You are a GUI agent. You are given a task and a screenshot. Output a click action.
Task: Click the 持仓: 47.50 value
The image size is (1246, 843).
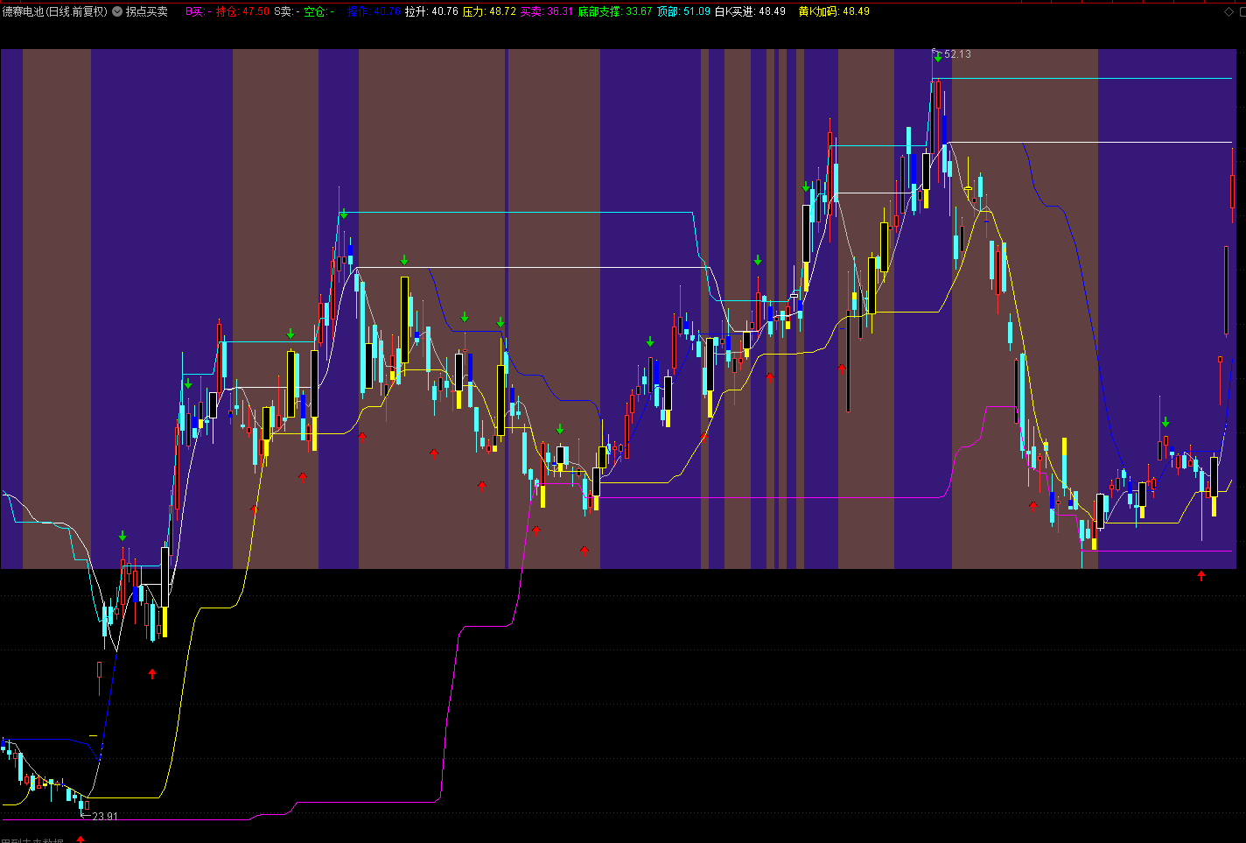tap(242, 11)
